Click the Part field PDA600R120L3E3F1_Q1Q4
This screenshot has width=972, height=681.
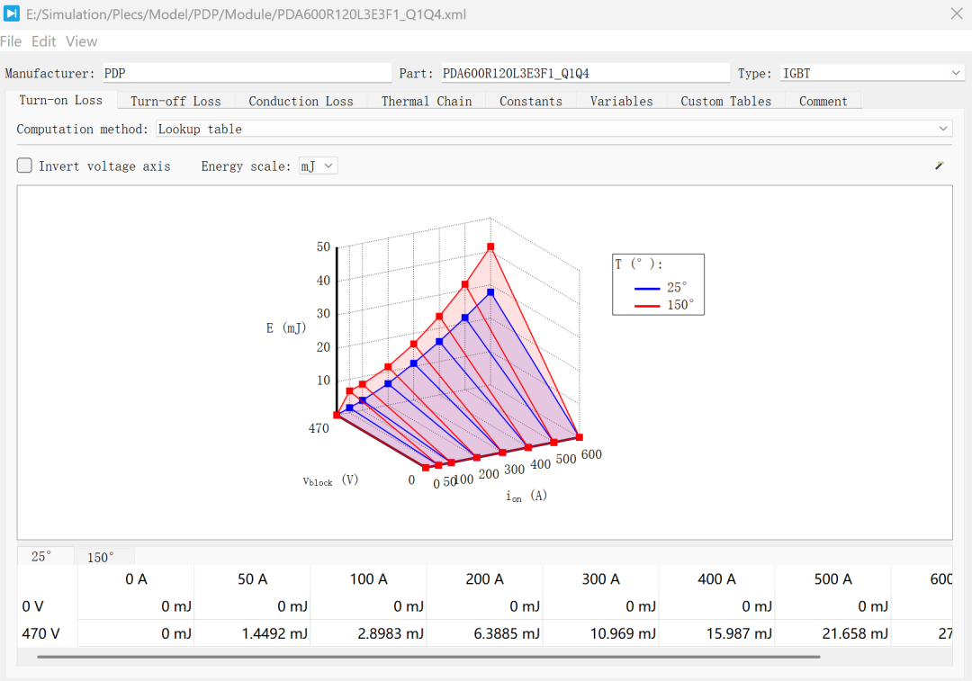[x=585, y=73]
